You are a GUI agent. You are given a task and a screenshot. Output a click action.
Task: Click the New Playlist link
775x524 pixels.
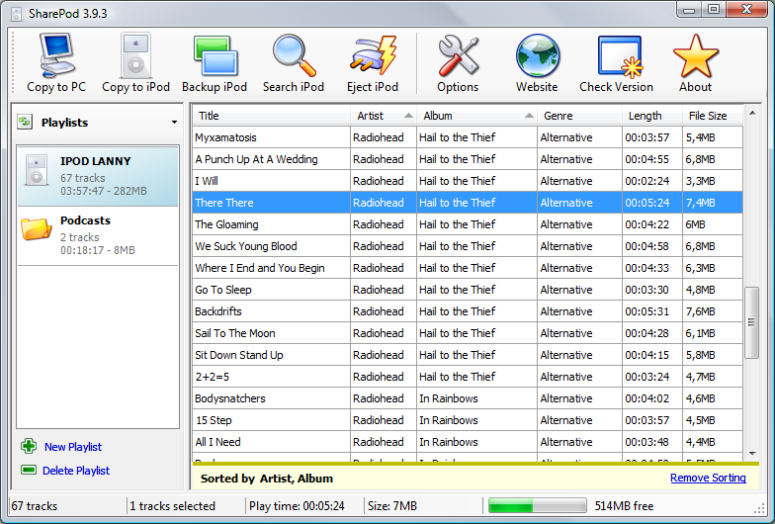tap(73, 447)
